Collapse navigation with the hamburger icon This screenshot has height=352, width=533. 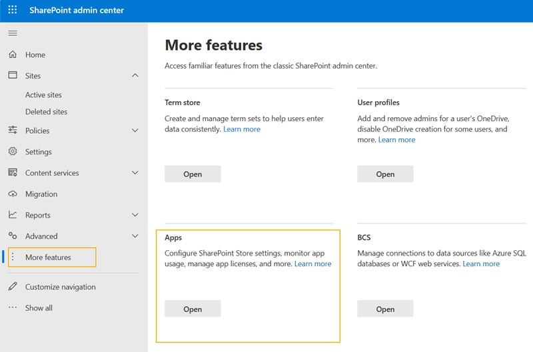click(x=13, y=33)
